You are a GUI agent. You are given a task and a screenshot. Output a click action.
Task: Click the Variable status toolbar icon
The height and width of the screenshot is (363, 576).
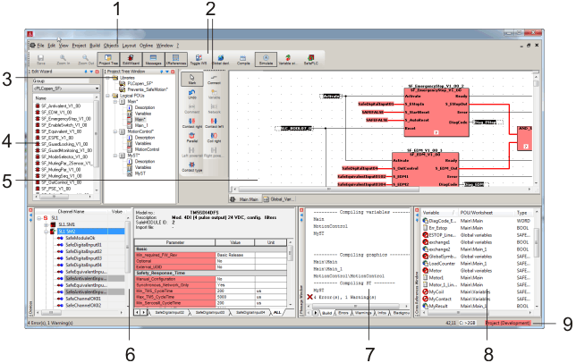click(x=288, y=60)
